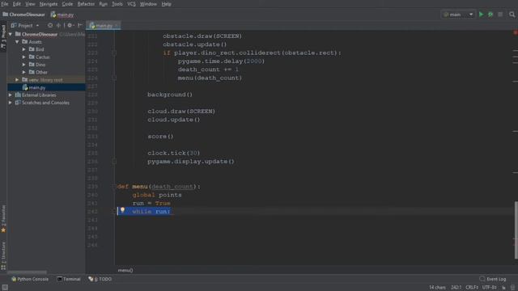Open the Python Console tool window

click(30, 279)
